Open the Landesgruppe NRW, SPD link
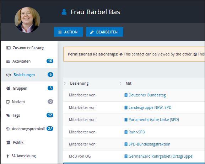 click(x=150, y=107)
